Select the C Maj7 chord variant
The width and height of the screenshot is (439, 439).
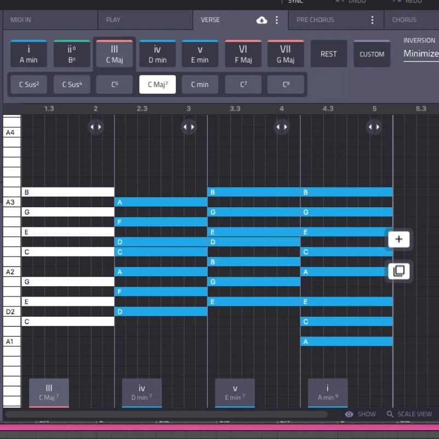pyautogui.click(x=157, y=84)
